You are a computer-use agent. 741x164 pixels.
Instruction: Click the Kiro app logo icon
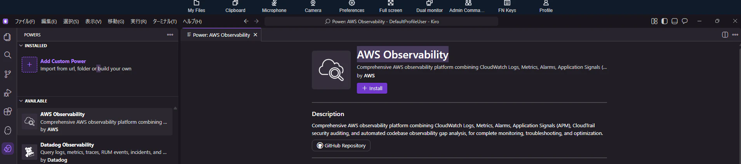[x=5, y=21]
